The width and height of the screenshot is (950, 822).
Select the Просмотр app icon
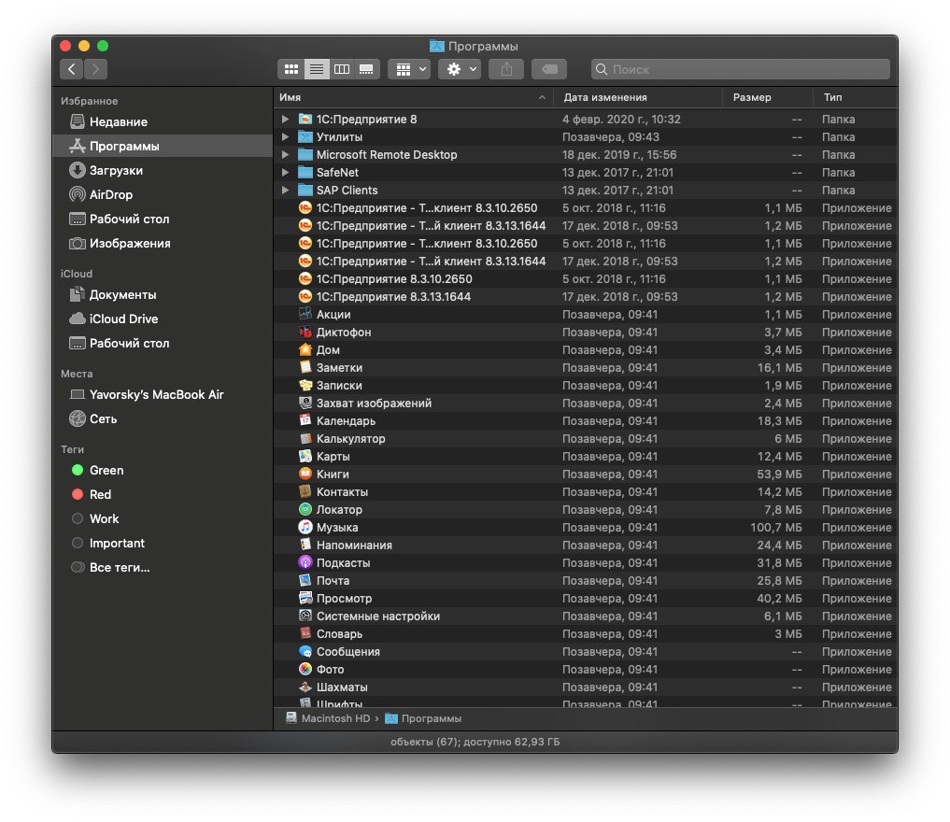click(x=305, y=599)
